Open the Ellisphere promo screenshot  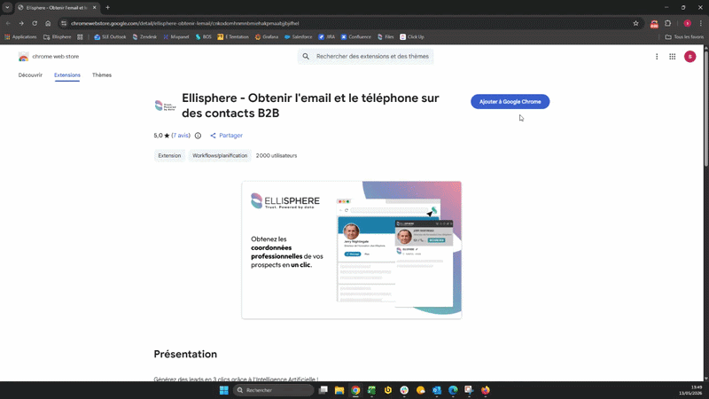pyautogui.click(x=351, y=250)
